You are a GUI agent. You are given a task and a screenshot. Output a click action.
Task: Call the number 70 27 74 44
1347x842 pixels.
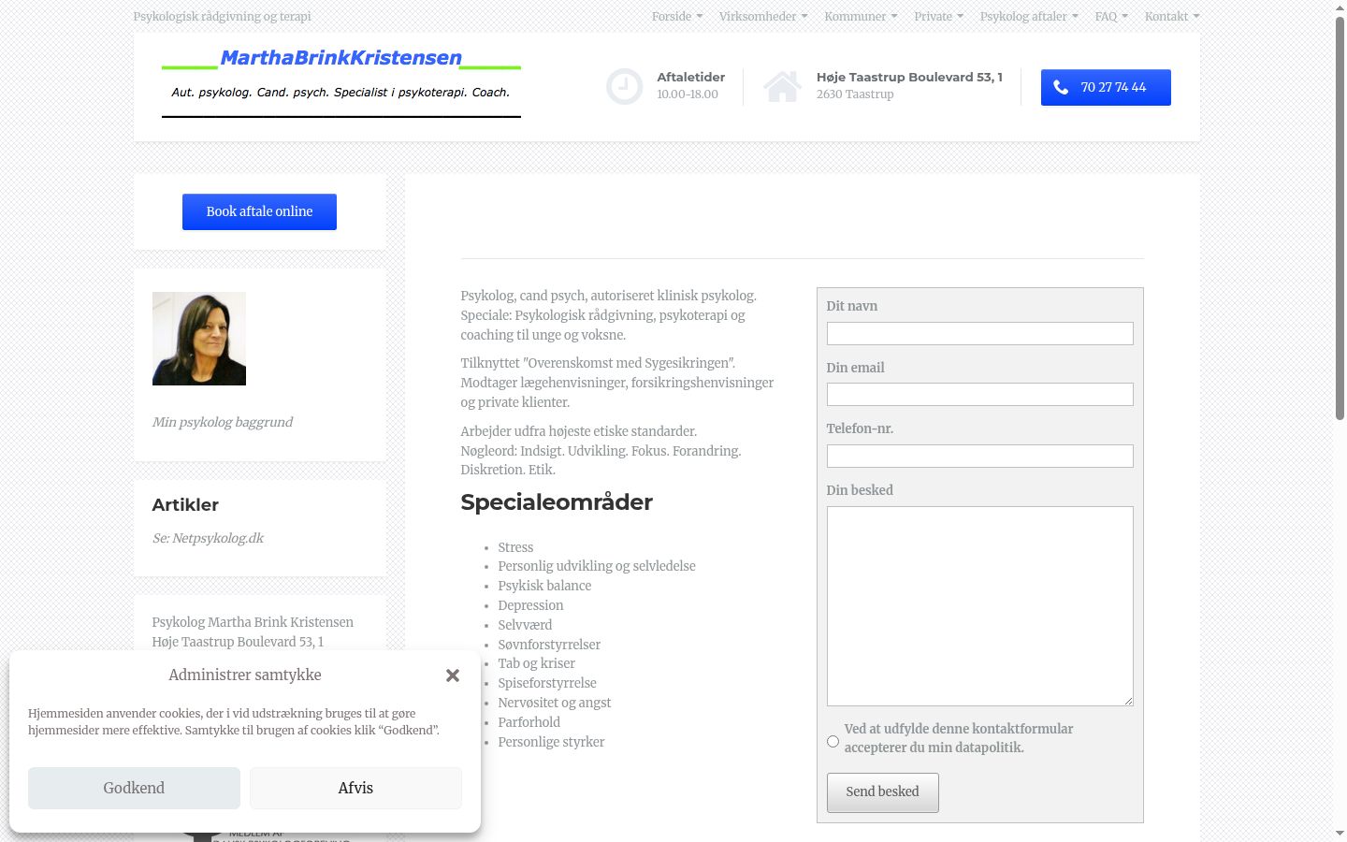pyautogui.click(x=1106, y=87)
